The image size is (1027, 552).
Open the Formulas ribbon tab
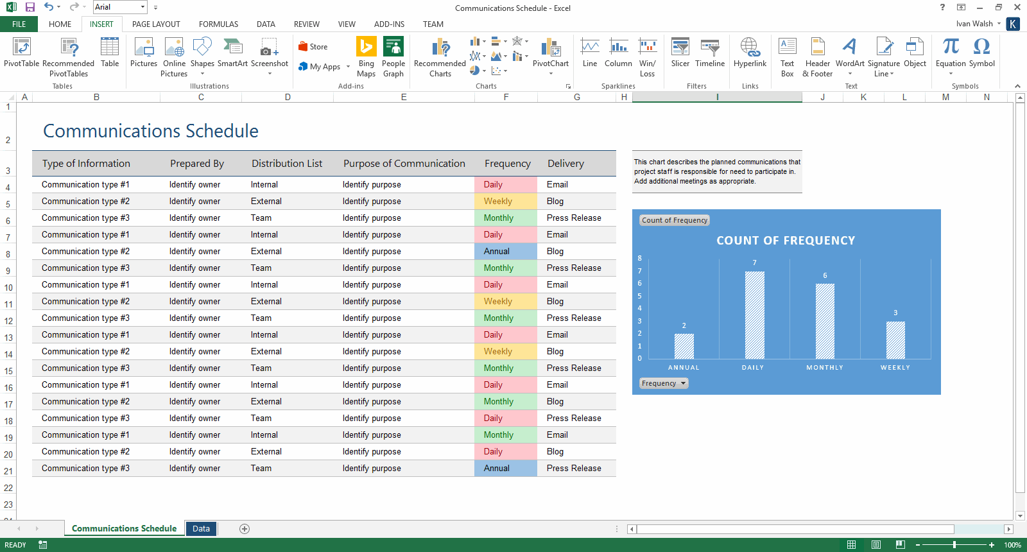[x=218, y=24]
